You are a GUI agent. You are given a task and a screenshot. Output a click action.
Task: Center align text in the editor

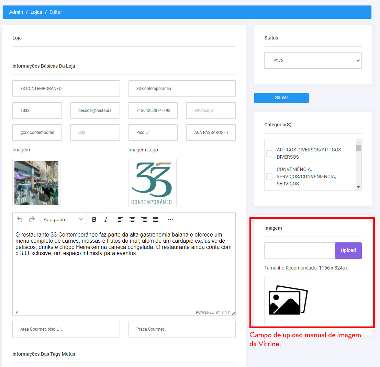[x=132, y=220]
